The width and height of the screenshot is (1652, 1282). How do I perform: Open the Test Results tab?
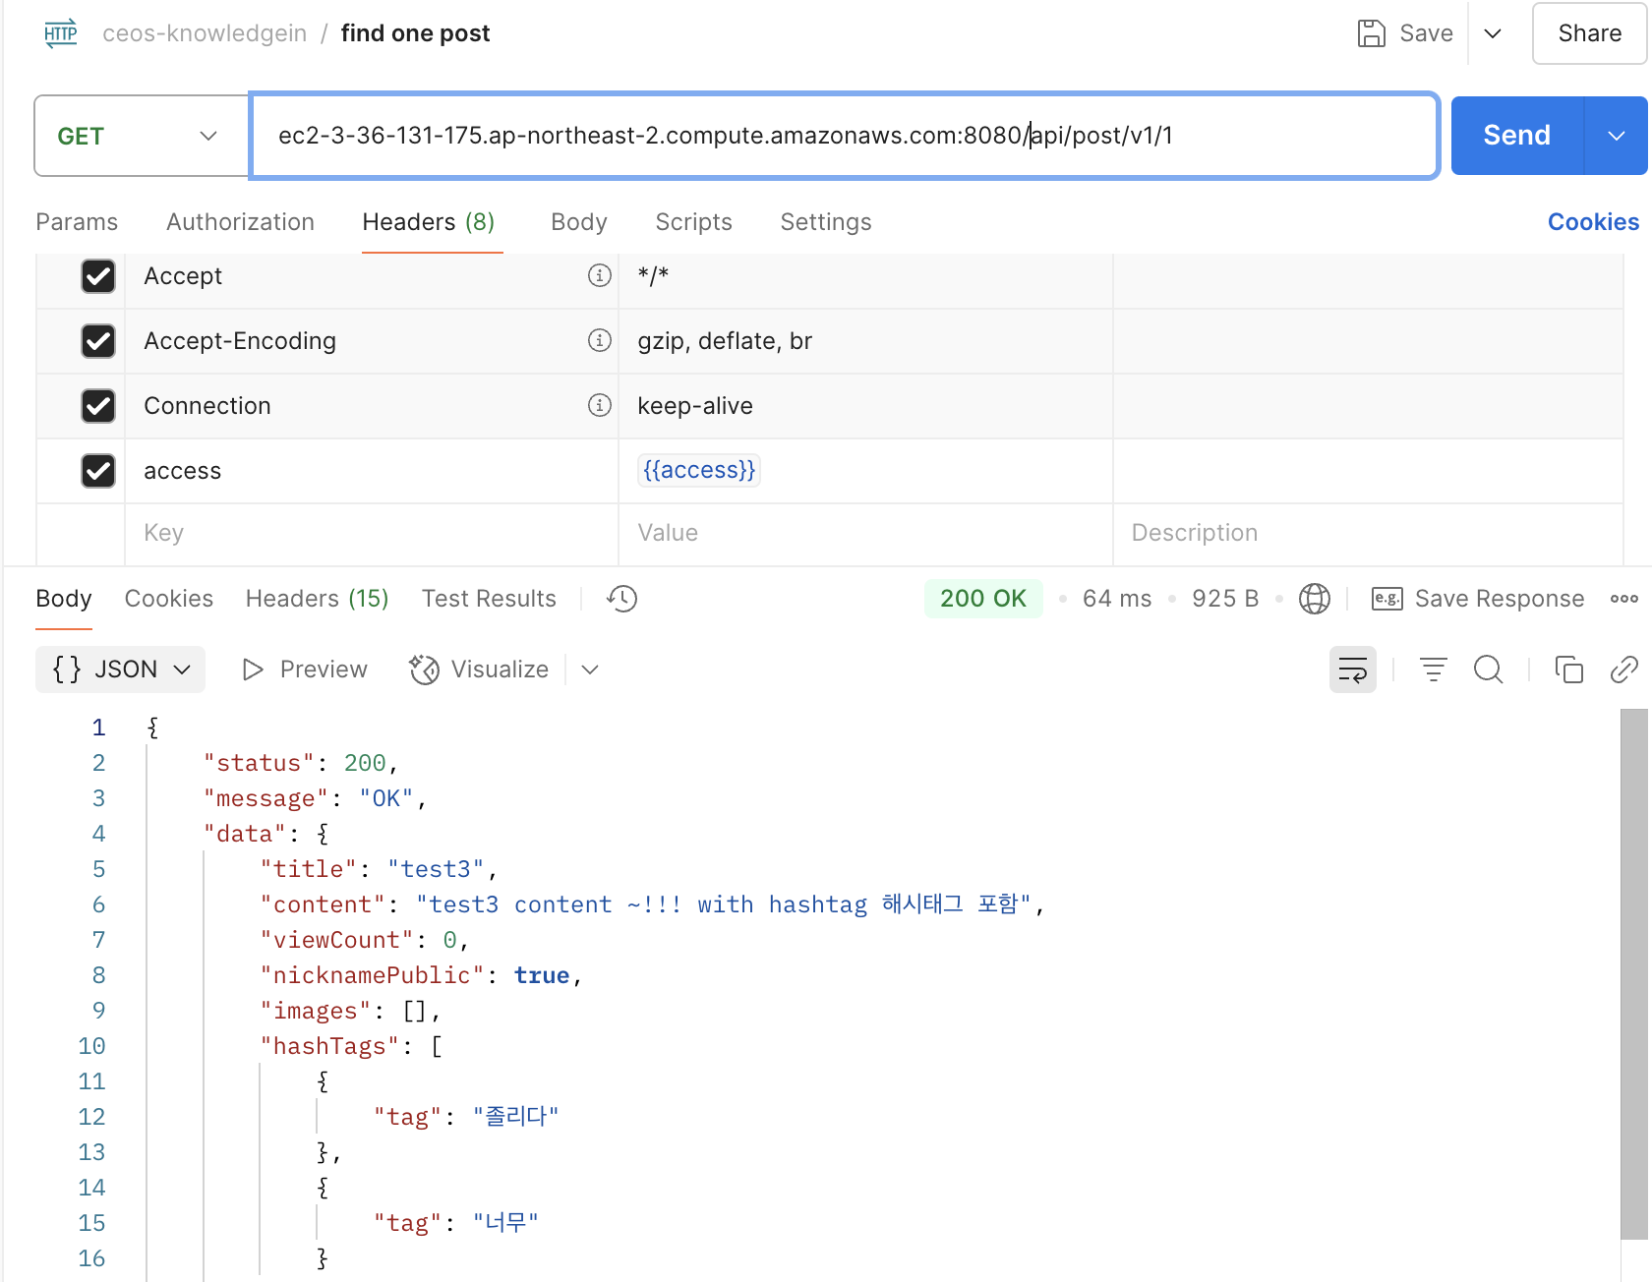pyautogui.click(x=489, y=599)
